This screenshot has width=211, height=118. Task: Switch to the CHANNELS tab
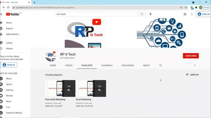click(107, 66)
